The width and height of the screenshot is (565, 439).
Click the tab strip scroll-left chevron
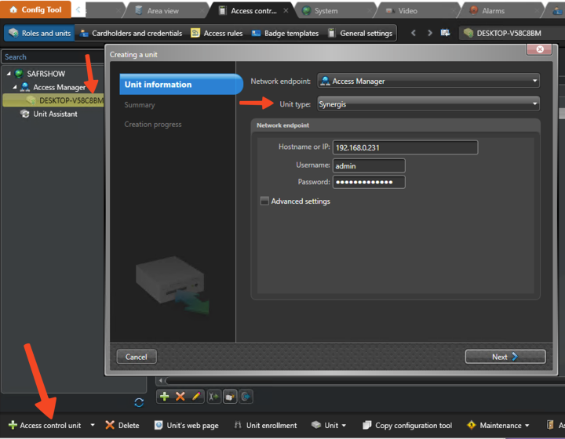[78, 10]
